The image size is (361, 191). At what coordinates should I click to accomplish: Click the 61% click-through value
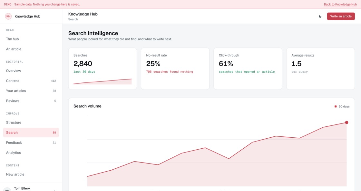tap(226, 64)
